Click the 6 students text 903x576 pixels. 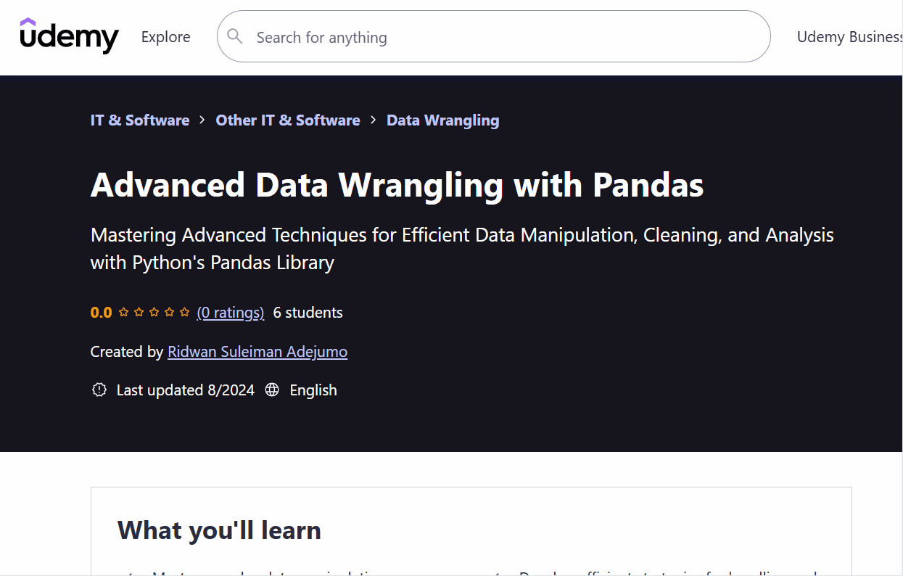coord(308,313)
